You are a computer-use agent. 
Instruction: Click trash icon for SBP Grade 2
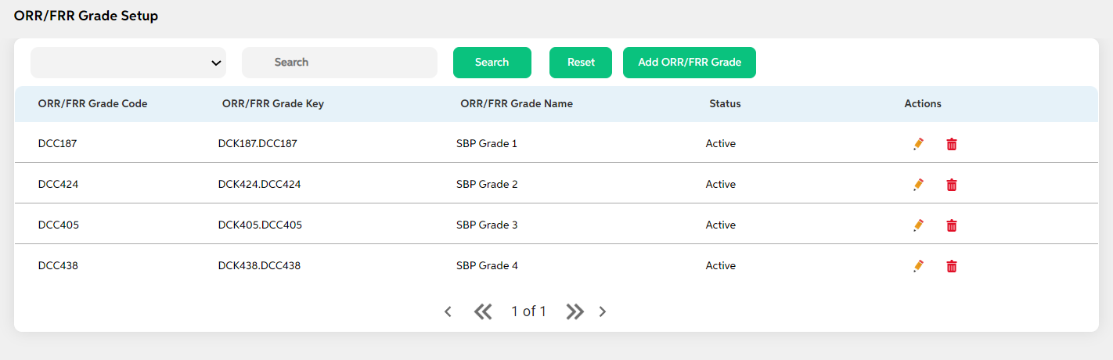[952, 185]
